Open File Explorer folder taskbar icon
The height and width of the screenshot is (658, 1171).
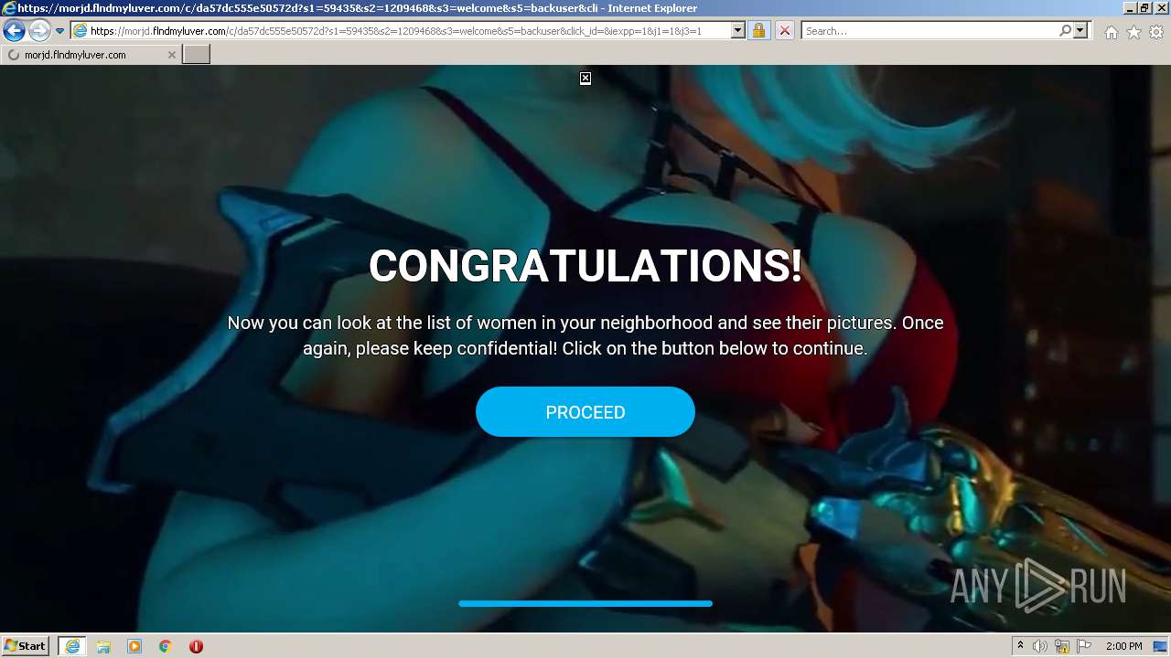coord(103,646)
